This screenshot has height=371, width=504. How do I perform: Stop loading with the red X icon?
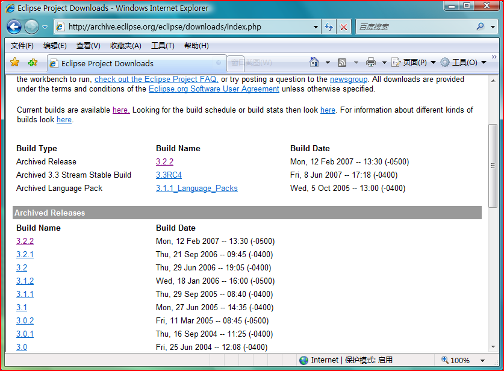(x=344, y=27)
